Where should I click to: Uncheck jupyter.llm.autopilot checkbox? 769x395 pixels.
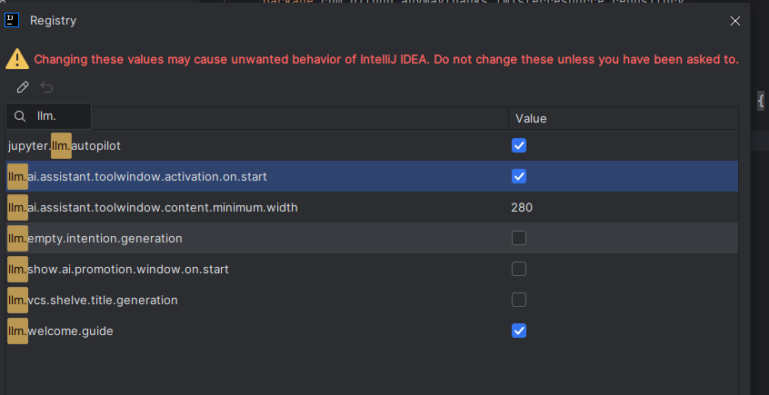[x=519, y=145]
